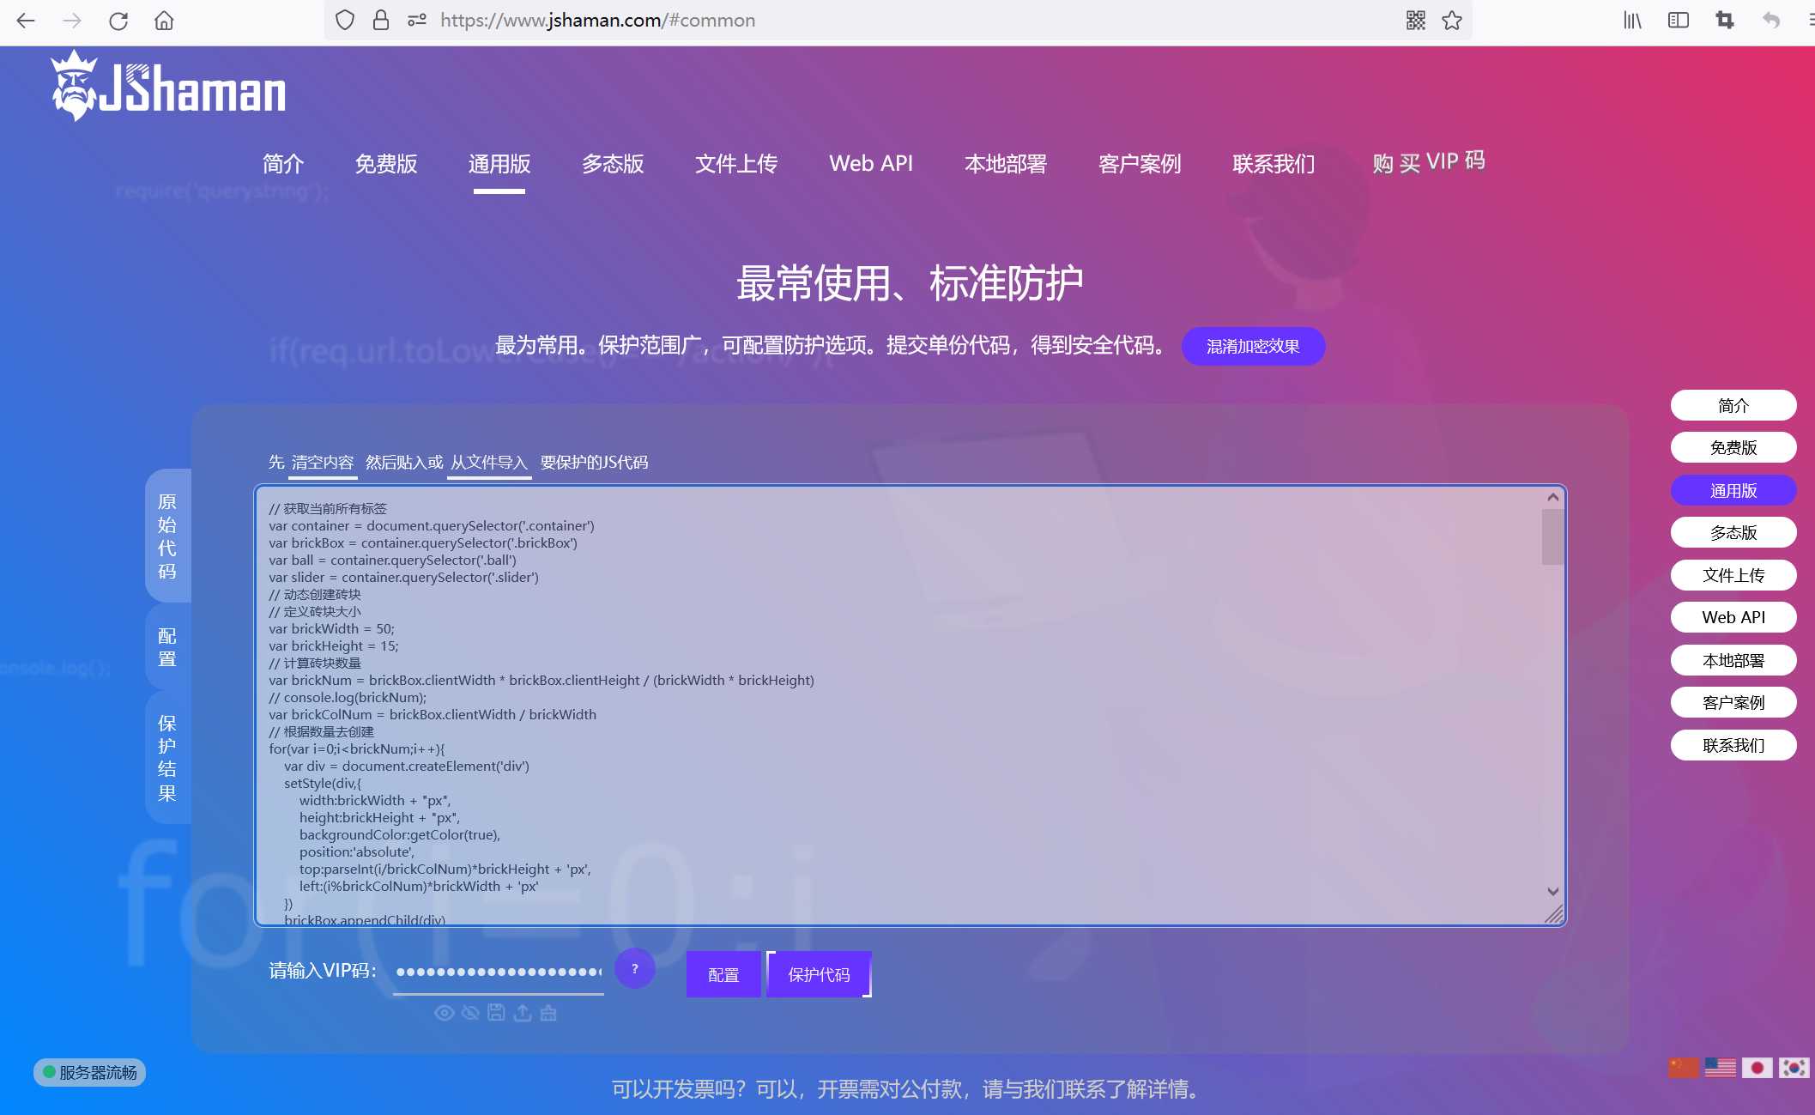Open site permissions icon in address bar
The image size is (1815, 1115).
[x=417, y=21]
